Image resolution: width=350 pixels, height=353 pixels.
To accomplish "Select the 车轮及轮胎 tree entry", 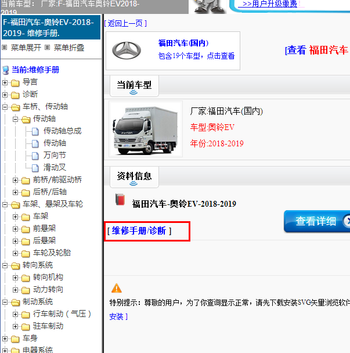I will pyautogui.click(x=52, y=253).
